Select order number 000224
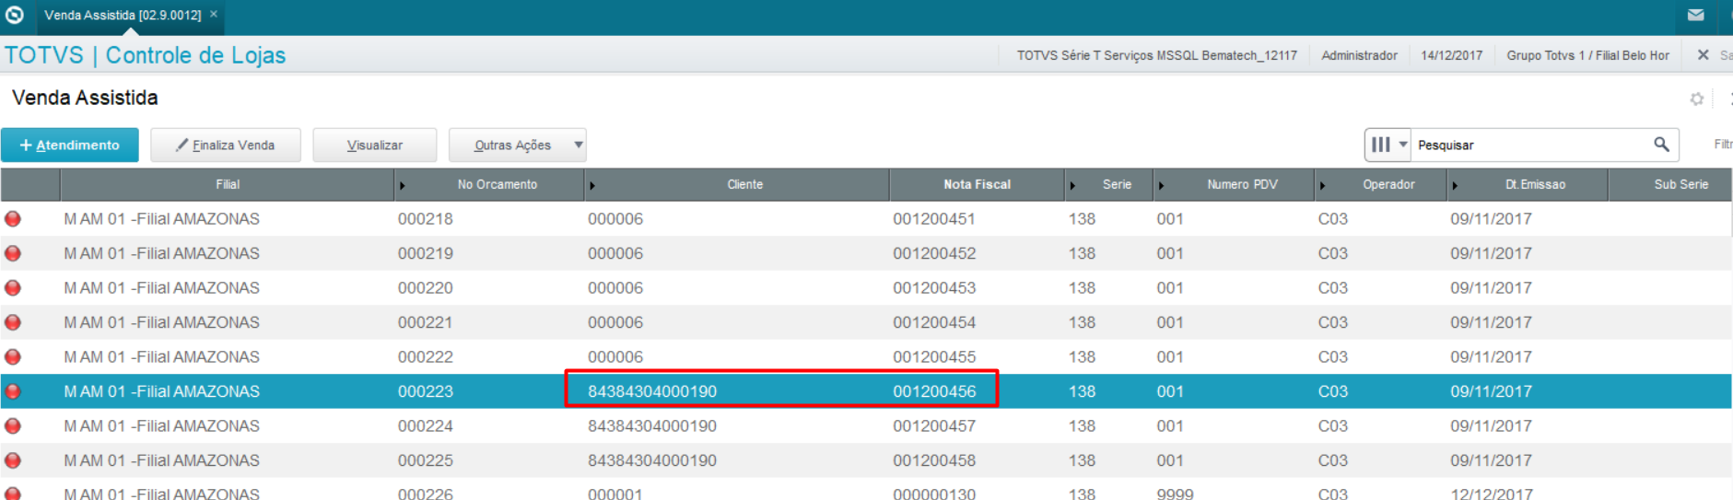 coord(426,426)
